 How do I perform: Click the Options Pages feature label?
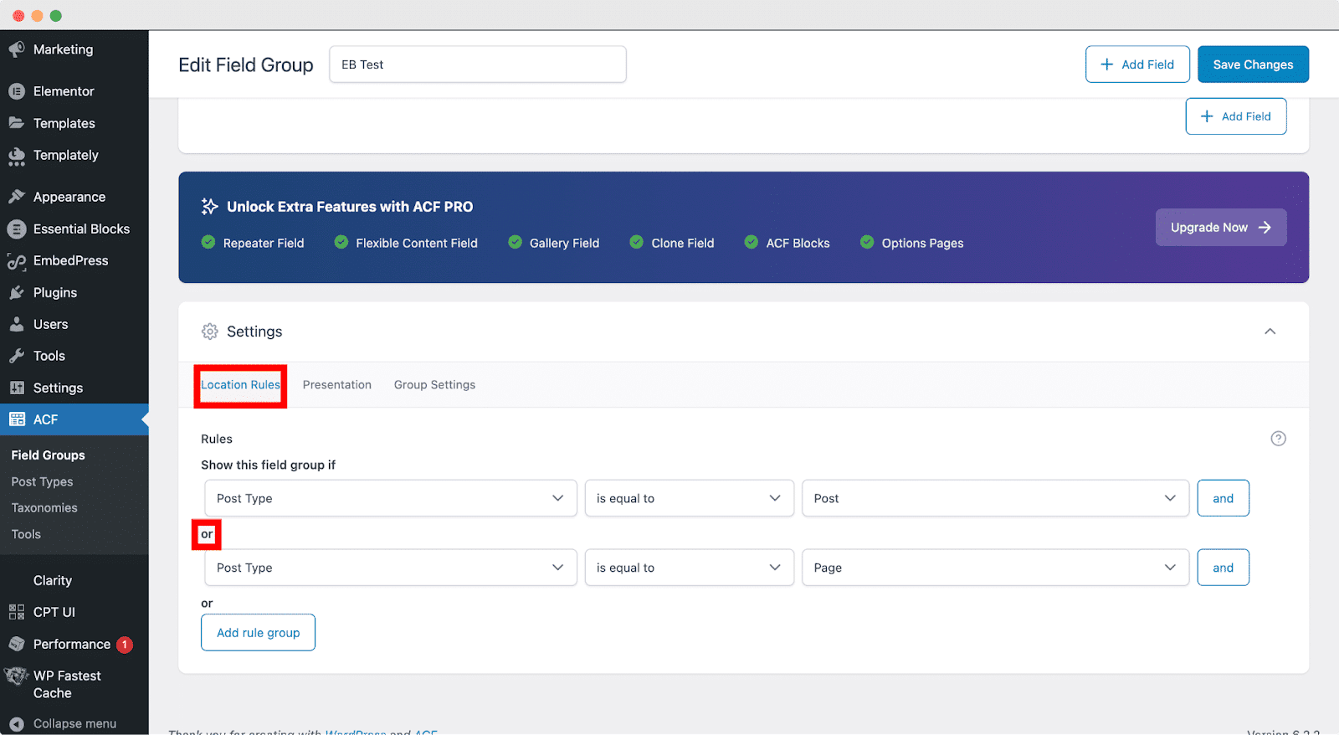click(922, 244)
